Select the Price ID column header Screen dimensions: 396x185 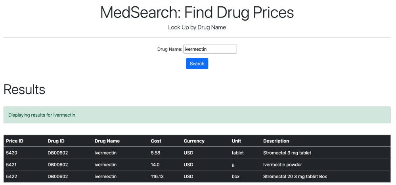coord(15,141)
